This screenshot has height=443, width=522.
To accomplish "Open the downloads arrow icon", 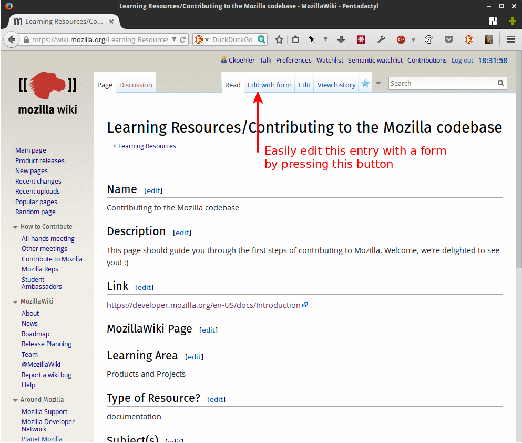I will [x=341, y=39].
